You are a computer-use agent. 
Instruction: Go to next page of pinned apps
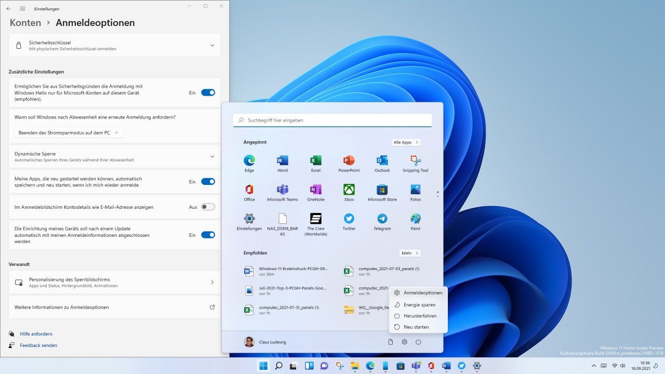pyautogui.click(x=437, y=196)
